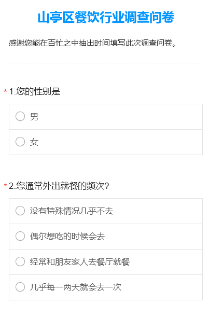Click the red asterisk beside question 2

click(6, 185)
